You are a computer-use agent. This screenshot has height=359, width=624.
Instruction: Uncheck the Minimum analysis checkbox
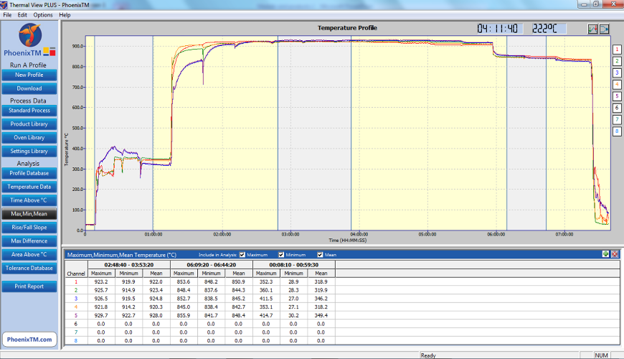(282, 255)
